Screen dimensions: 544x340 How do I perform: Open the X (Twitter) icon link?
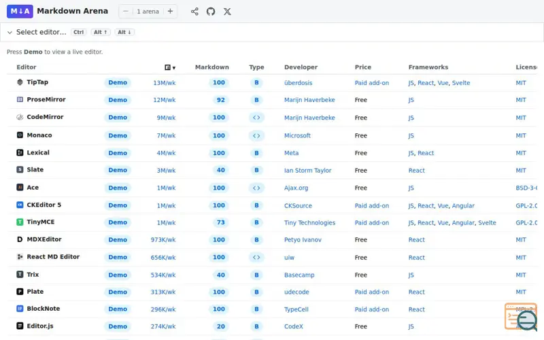(227, 12)
